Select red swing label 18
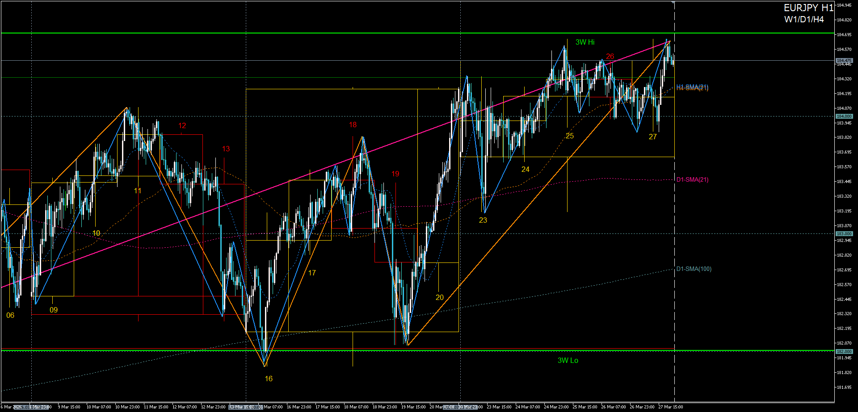The image size is (858, 412). pyautogui.click(x=353, y=125)
